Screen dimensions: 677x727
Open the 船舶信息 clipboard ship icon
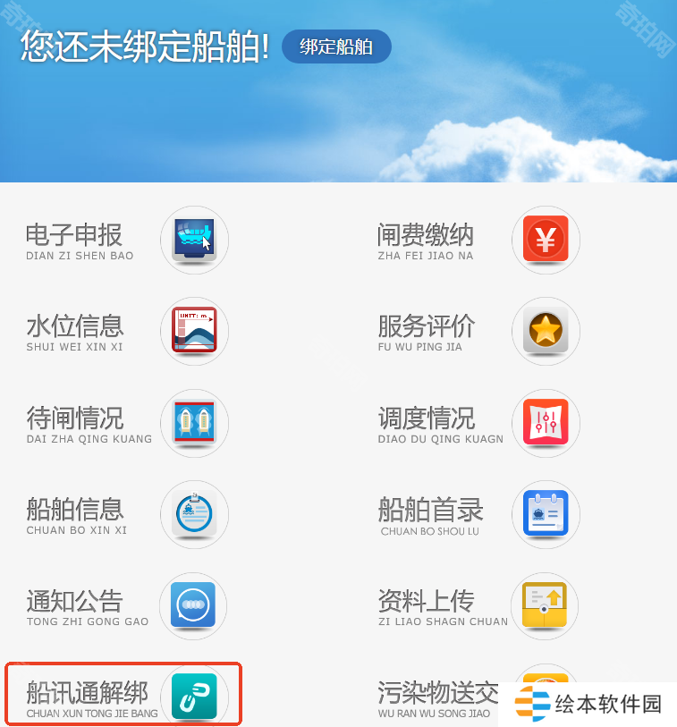pos(194,514)
